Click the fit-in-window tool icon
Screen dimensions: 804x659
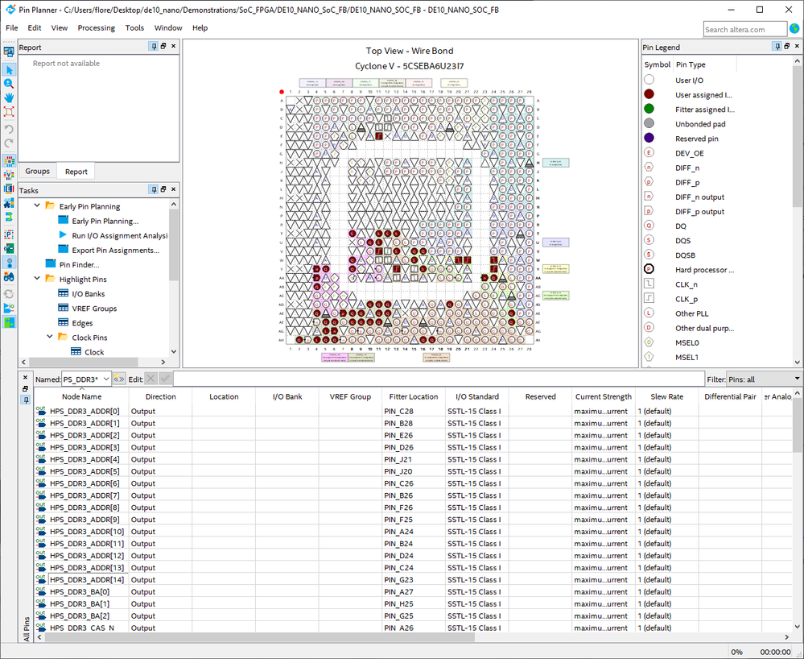click(9, 112)
